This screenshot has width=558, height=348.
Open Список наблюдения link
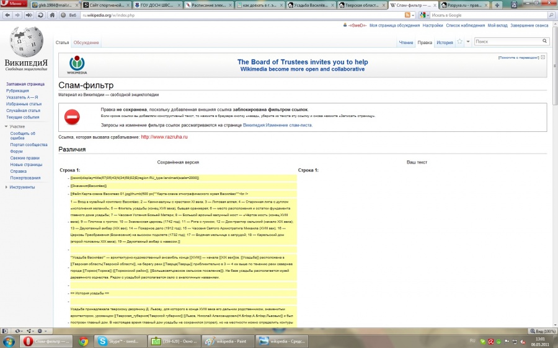(465, 25)
